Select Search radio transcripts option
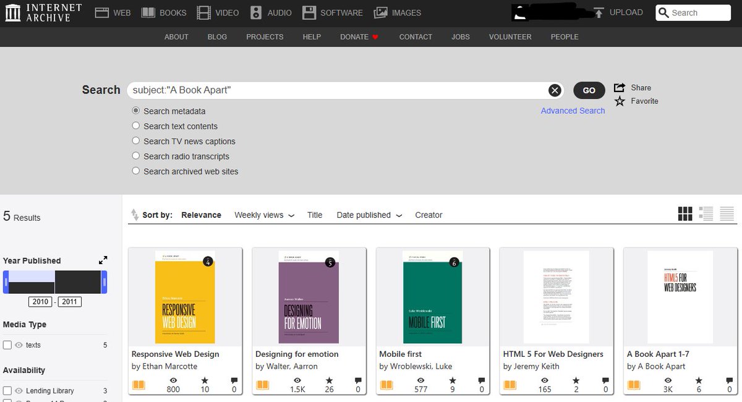 (136, 156)
